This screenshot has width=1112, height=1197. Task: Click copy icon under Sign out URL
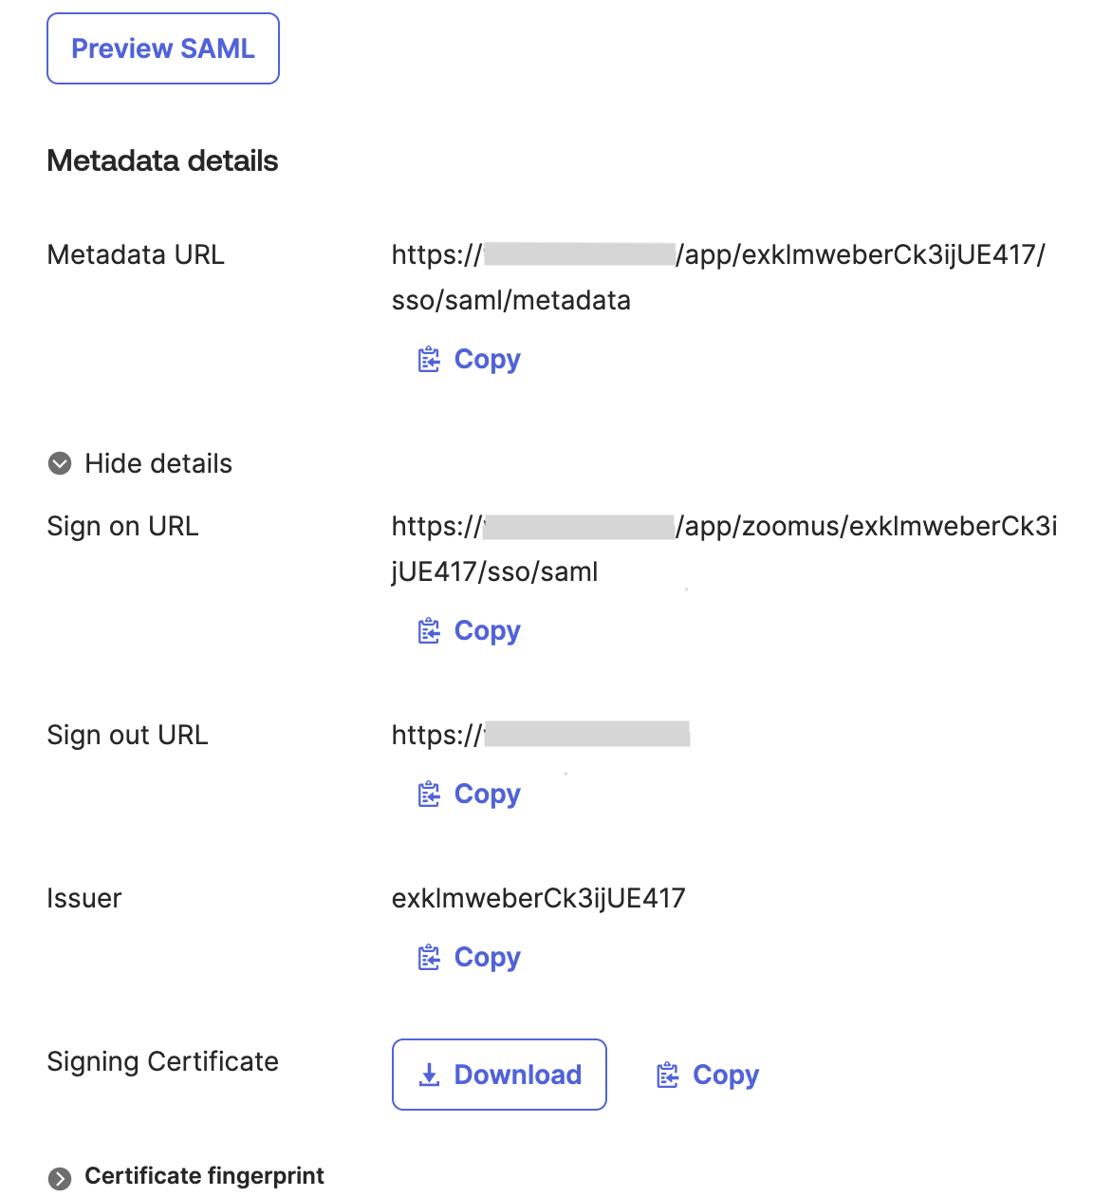(429, 795)
